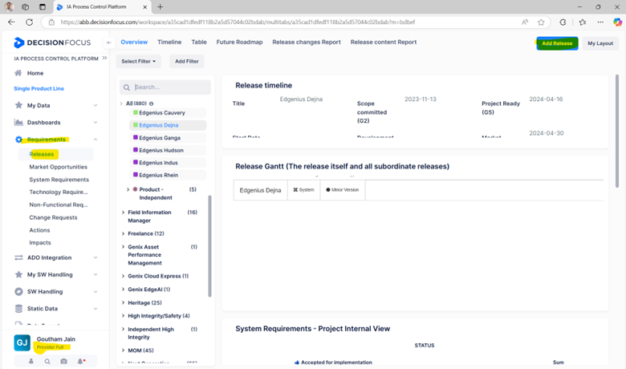Click the browser back arrow

pos(11,22)
